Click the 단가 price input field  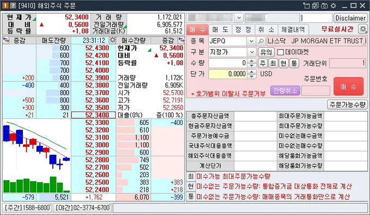click(x=228, y=74)
